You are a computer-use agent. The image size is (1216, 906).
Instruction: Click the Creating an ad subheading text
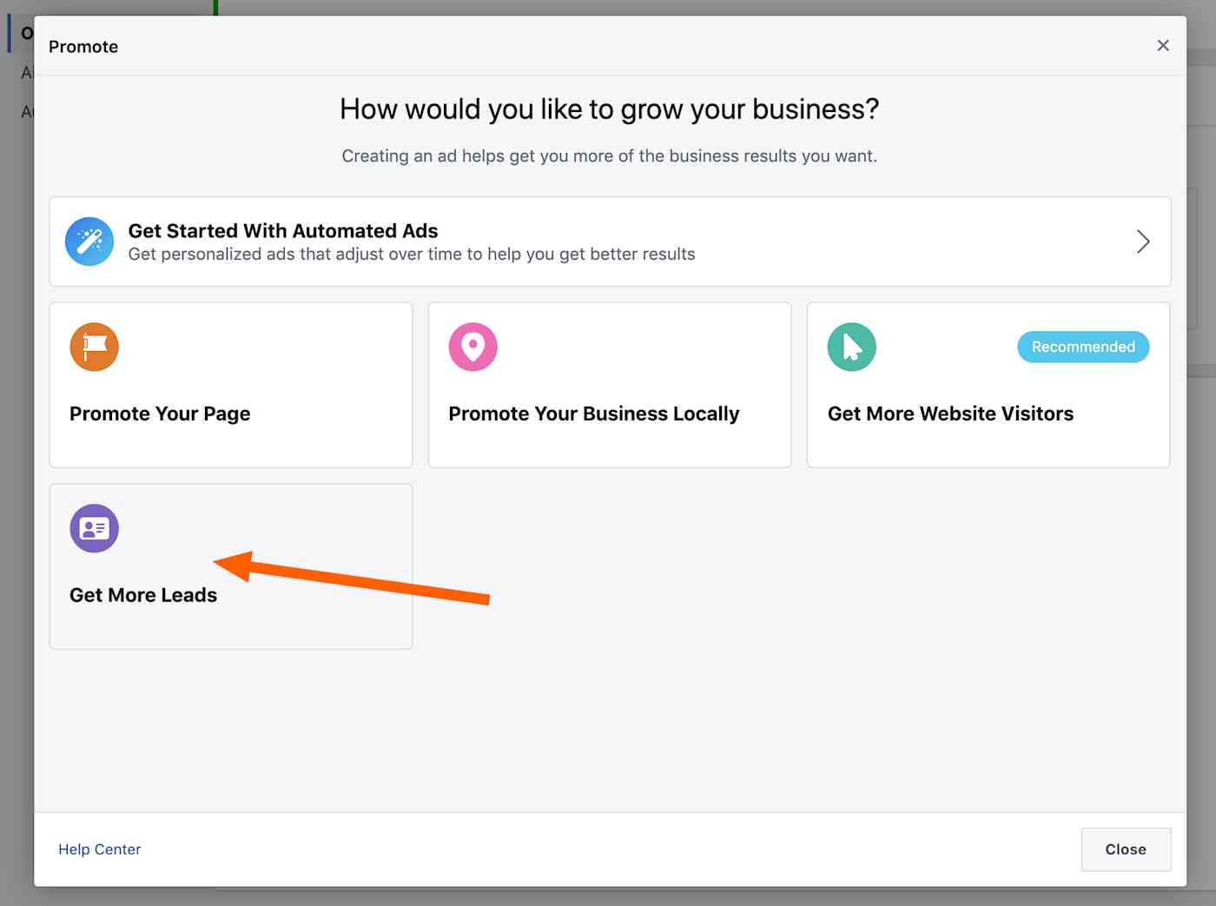click(x=609, y=156)
